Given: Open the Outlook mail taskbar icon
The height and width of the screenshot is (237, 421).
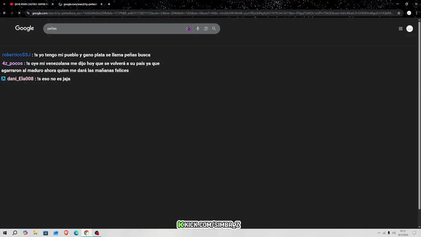Looking at the screenshot, I should tap(56, 233).
